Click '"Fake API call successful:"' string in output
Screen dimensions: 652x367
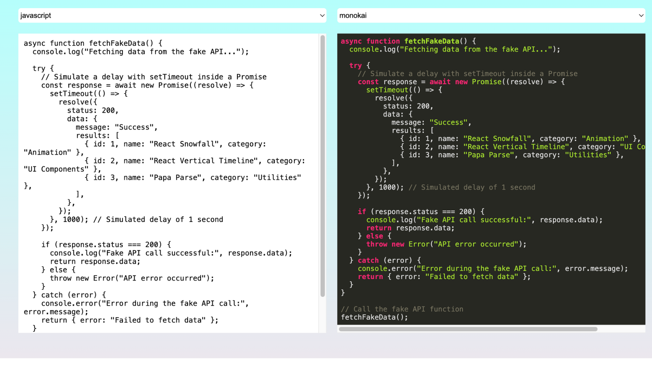(474, 220)
